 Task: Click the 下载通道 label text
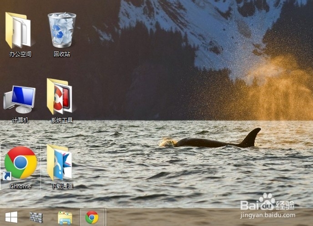[x=62, y=186]
